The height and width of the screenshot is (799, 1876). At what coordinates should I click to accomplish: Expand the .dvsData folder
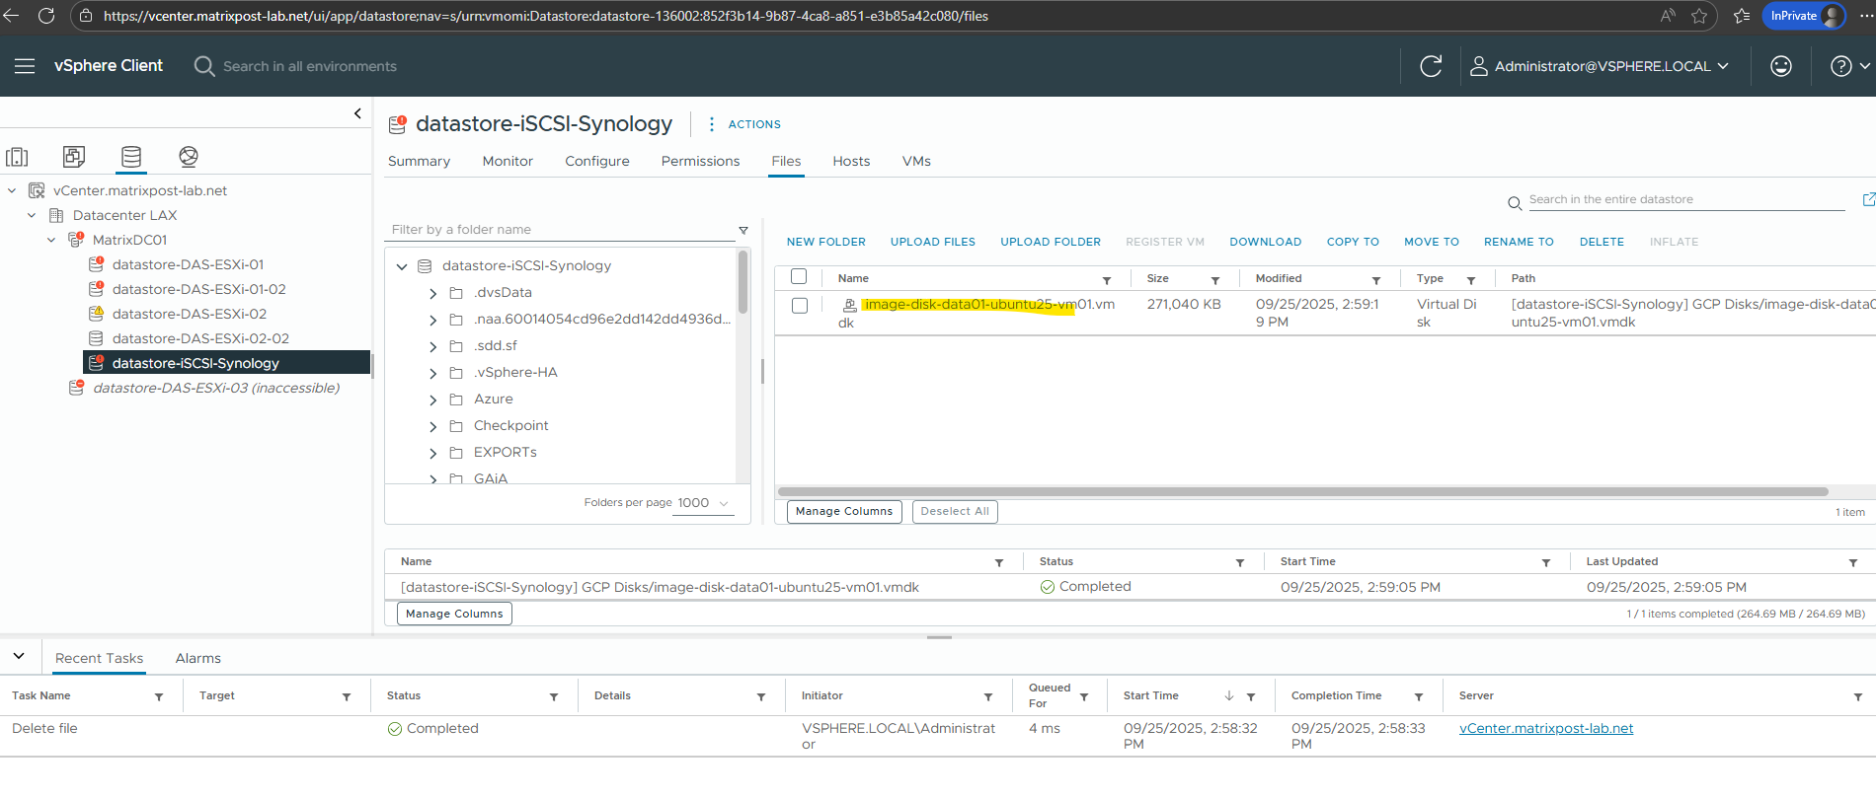pyautogui.click(x=432, y=293)
